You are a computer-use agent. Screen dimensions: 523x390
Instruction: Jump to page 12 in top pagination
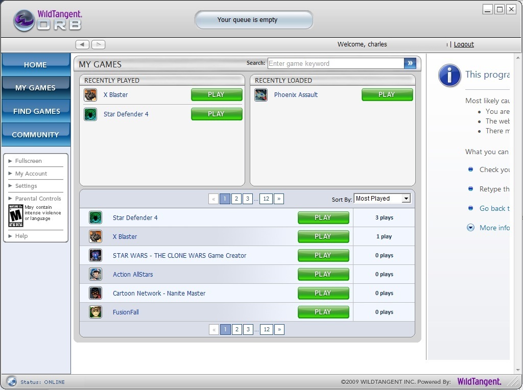pyautogui.click(x=266, y=199)
